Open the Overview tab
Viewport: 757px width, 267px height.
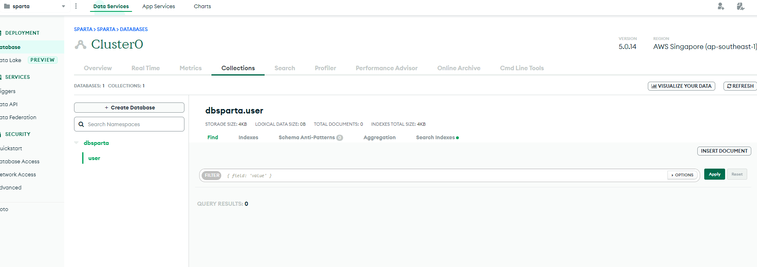click(98, 68)
